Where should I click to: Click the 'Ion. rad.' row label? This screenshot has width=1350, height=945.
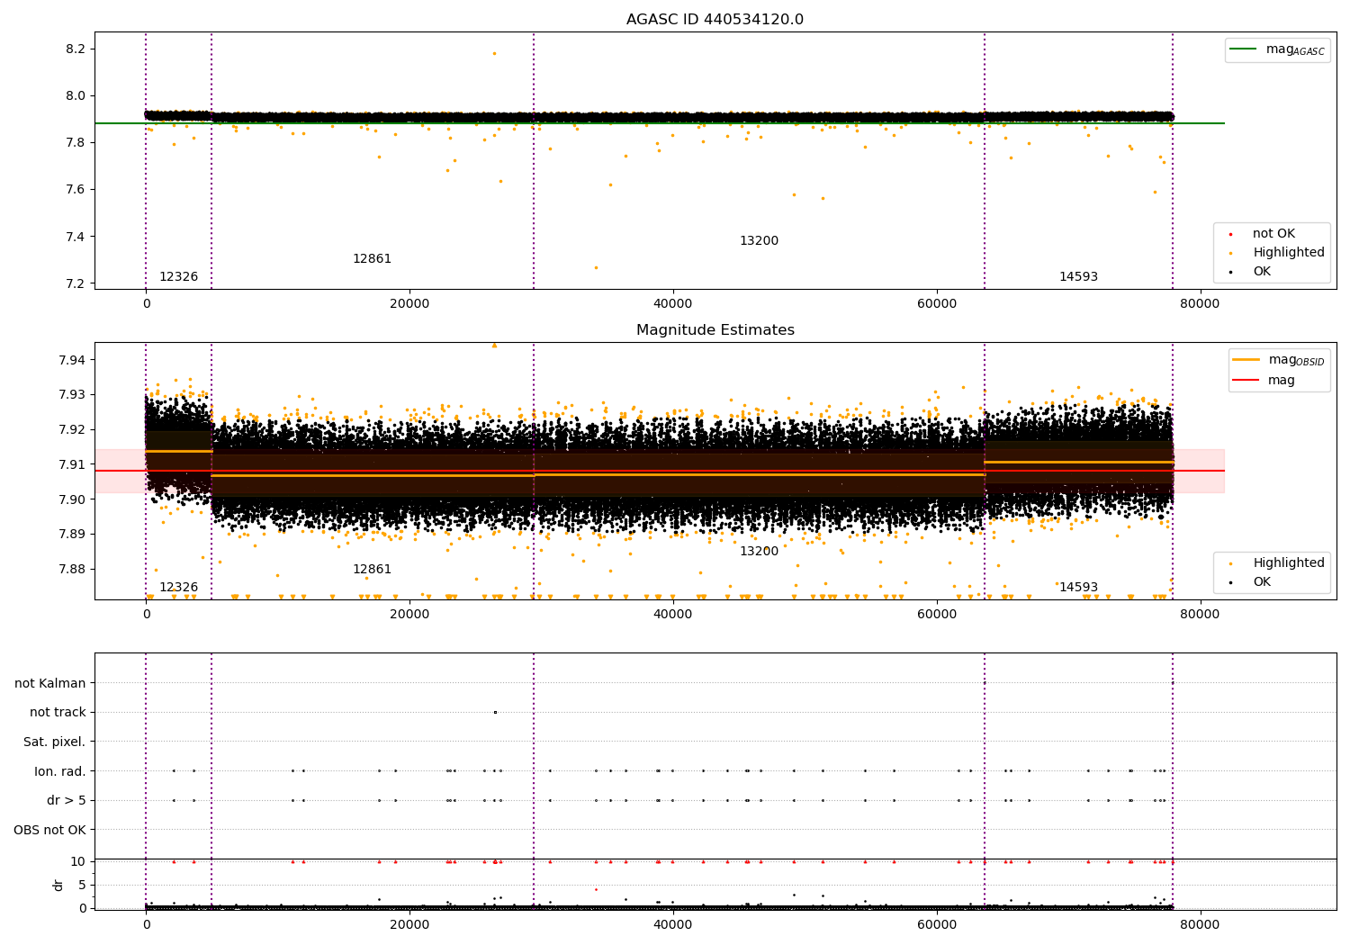[x=60, y=771]
